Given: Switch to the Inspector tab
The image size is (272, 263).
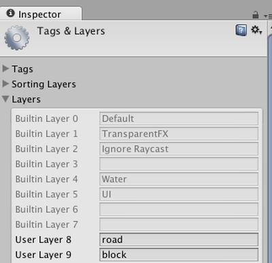Looking at the screenshot, I should pyautogui.click(x=41, y=14).
